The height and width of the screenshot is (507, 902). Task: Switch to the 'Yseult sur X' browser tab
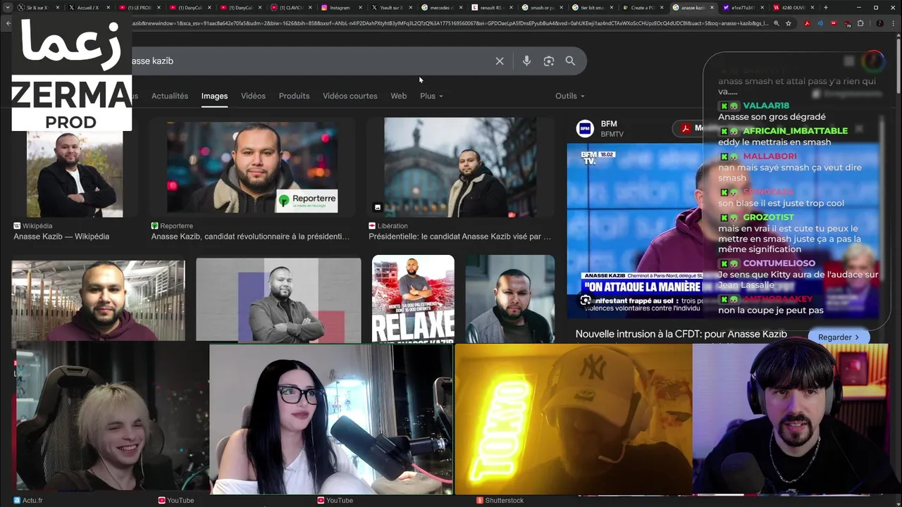391,8
